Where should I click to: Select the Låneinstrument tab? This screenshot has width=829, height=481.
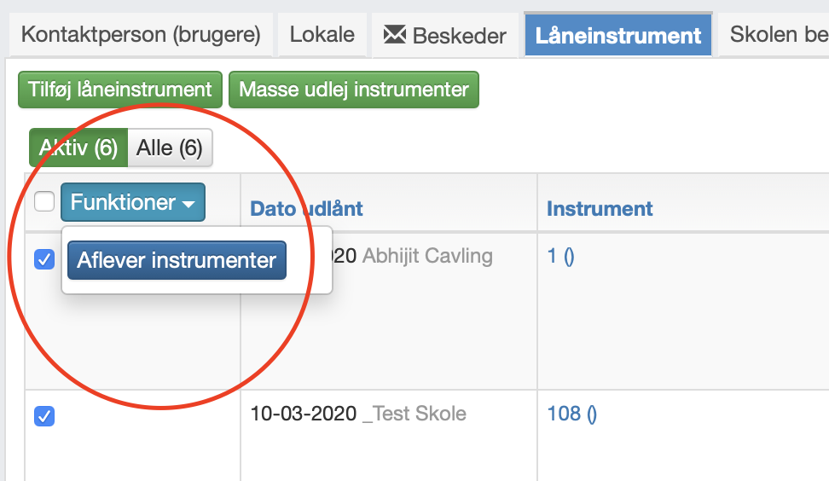tap(618, 35)
